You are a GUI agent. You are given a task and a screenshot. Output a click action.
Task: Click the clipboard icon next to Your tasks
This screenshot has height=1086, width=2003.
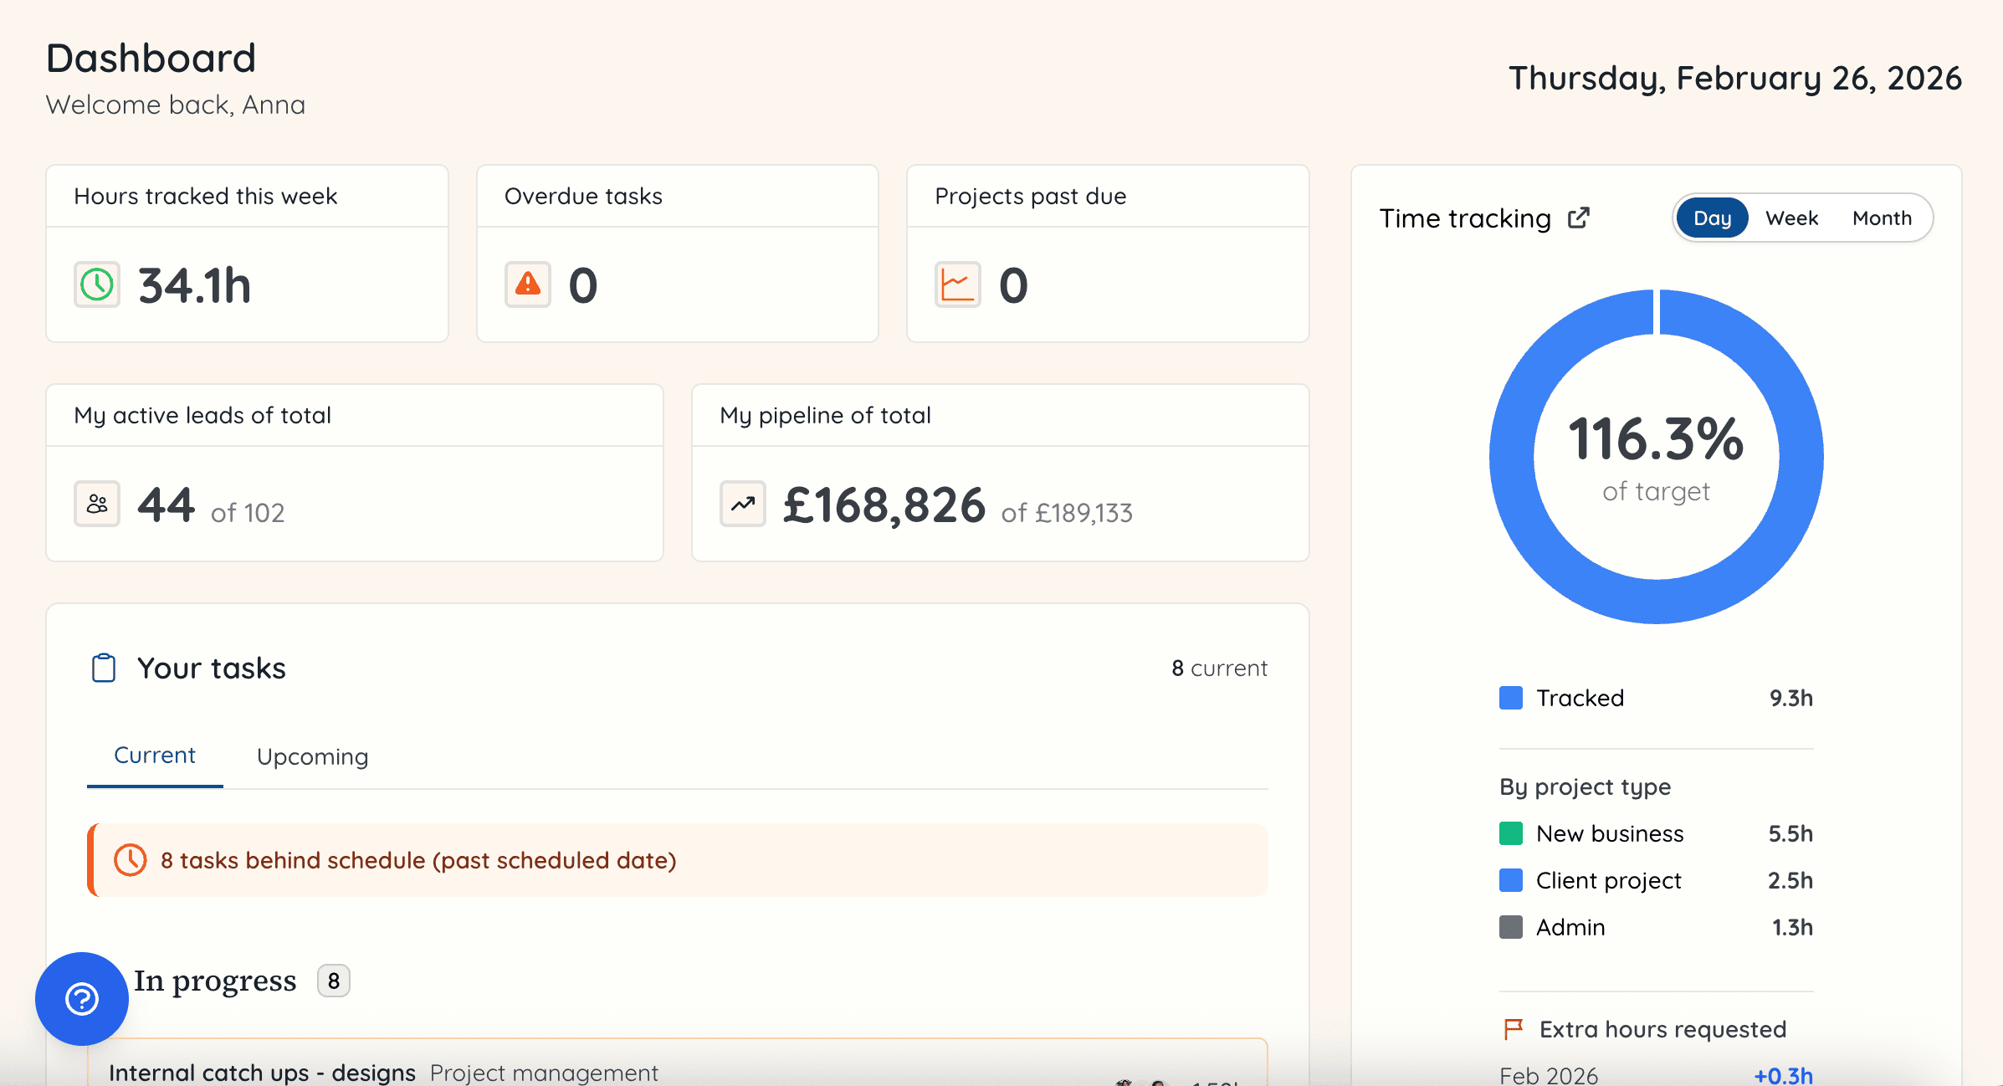pyautogui.click(x=103, y=668)
